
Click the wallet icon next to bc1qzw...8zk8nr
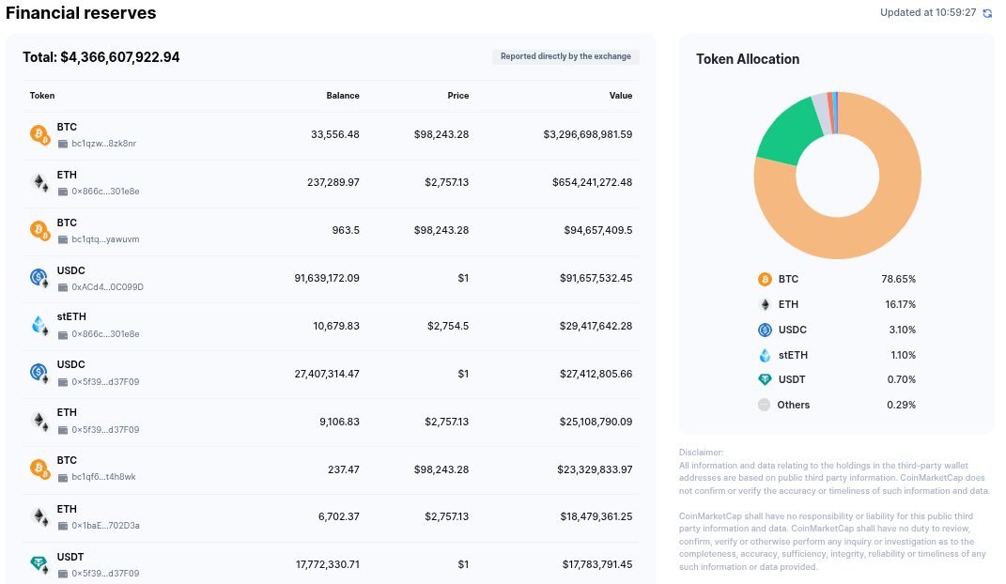click(x=63, y=144)
